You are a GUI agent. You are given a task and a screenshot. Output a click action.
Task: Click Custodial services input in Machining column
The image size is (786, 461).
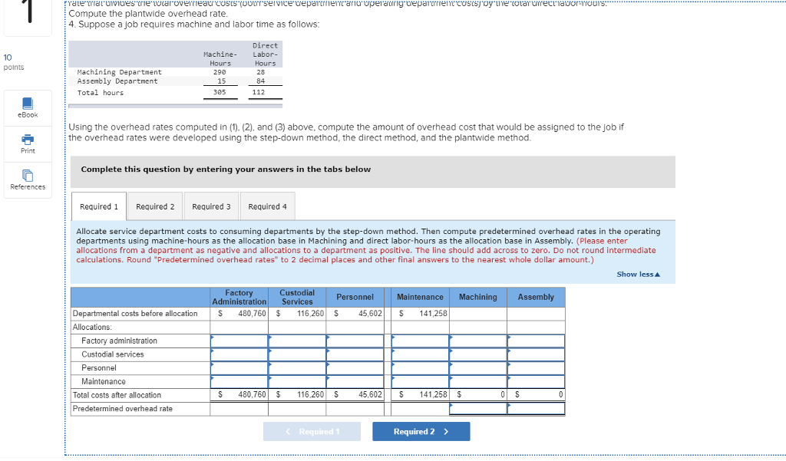(x=477, y=354)
